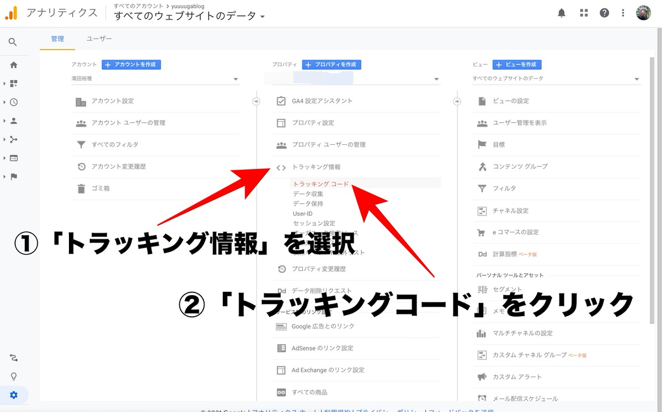Expand the Realtime sidebar arrow
Viewport: 662px width, 412px height.
tap(4, 102)
